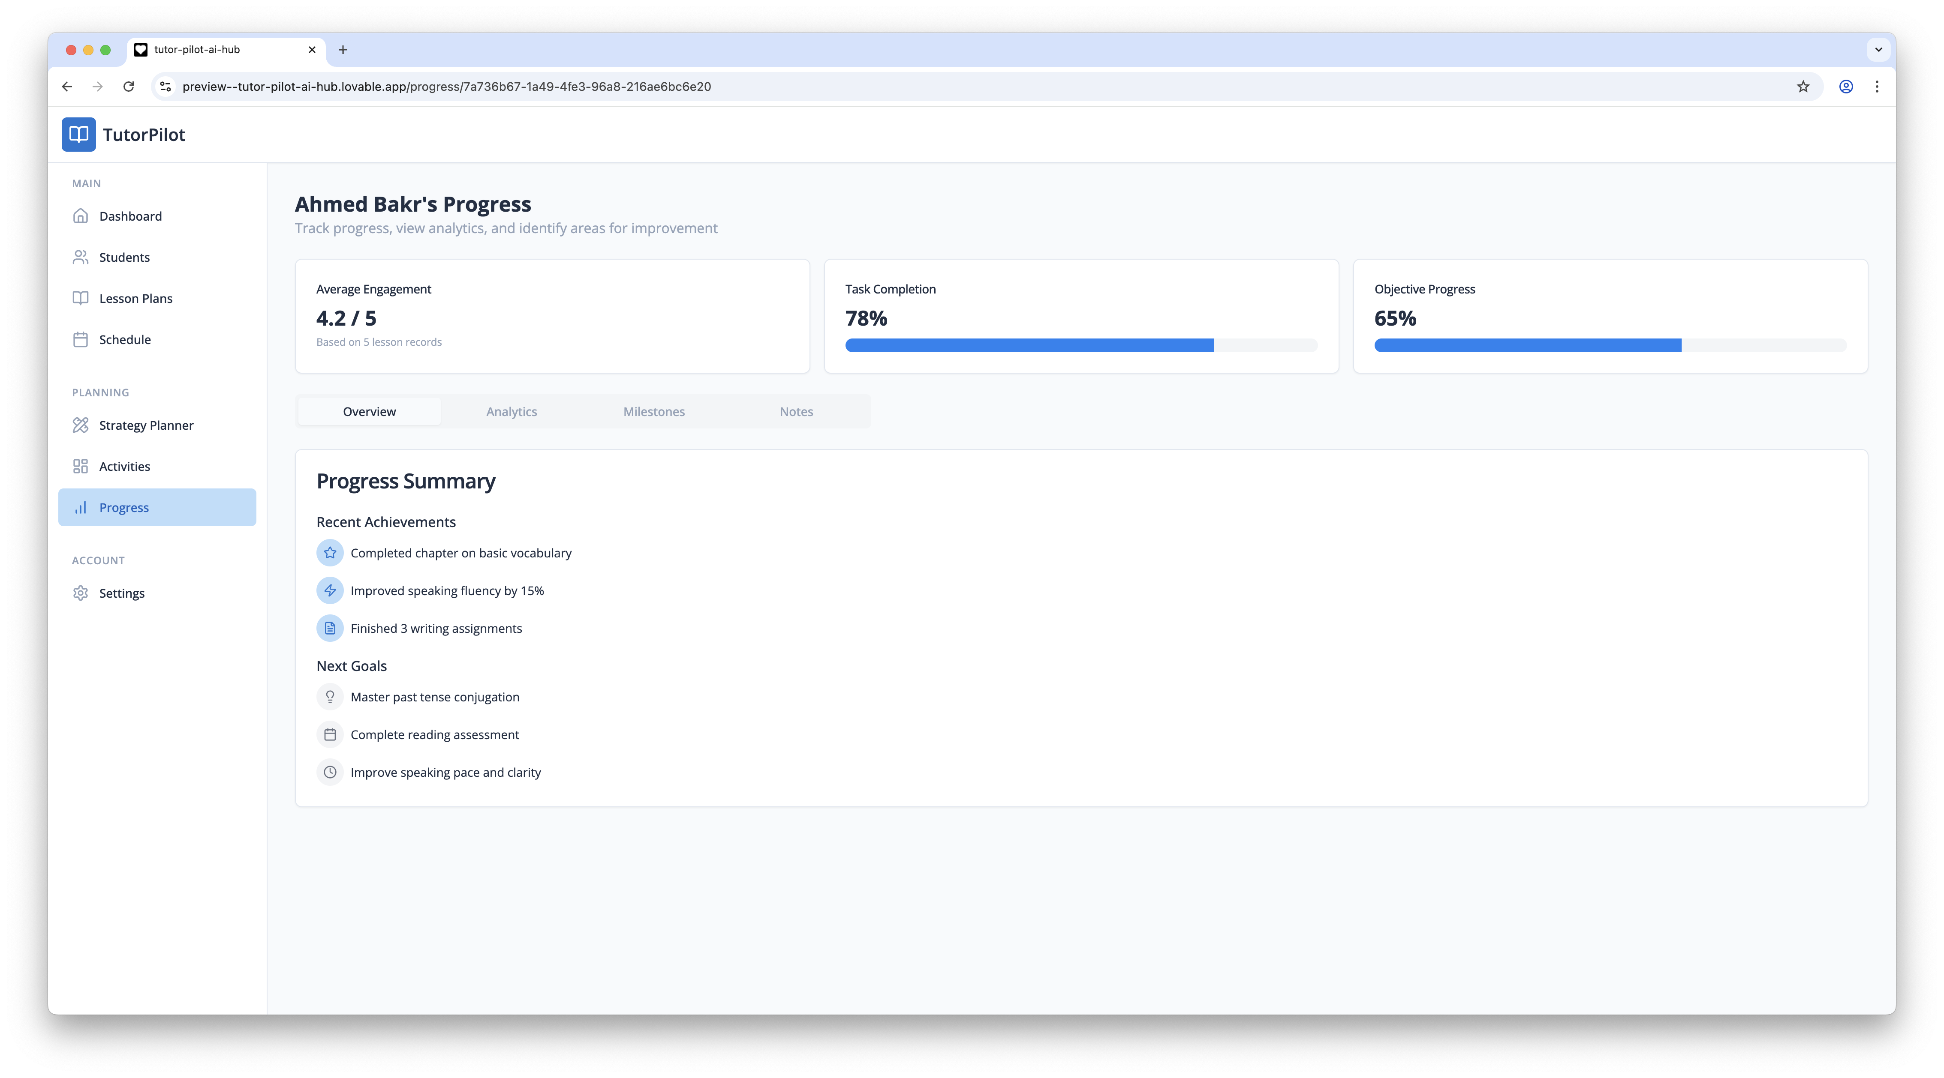Click the star icon beside basic vocabulary achievement

coord(330,553)
